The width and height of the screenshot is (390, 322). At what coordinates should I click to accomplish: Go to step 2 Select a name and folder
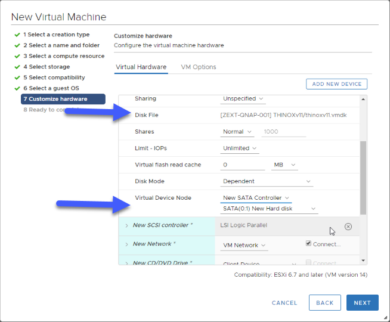point(61,45)
